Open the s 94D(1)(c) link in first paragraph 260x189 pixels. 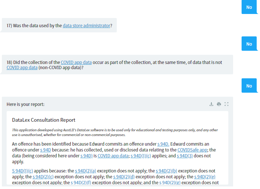tap(141, 156)
